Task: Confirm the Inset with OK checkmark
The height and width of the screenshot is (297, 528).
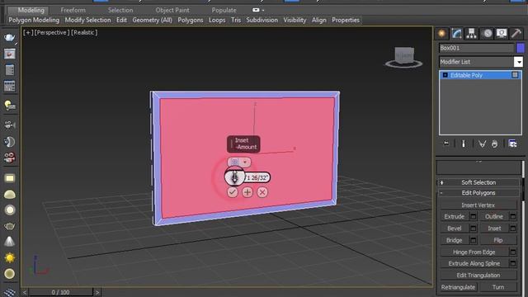Action: [x=232, y=192]
